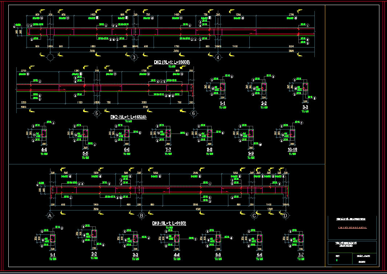The width and height of the screenshot is (387, 274).
Task: Click grid axis bubble 6
Action: pos(193,114)
